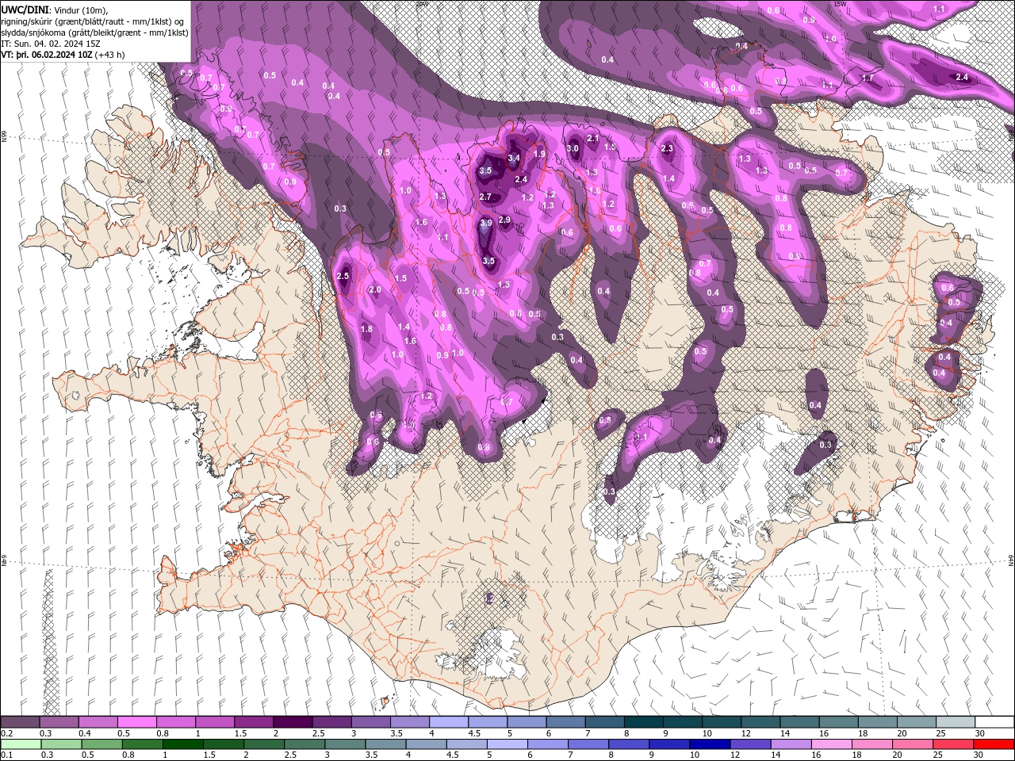Click upper legend swatch between 2 and 2.5
The width and height of the screenshot is (1015, 761).
293,722
